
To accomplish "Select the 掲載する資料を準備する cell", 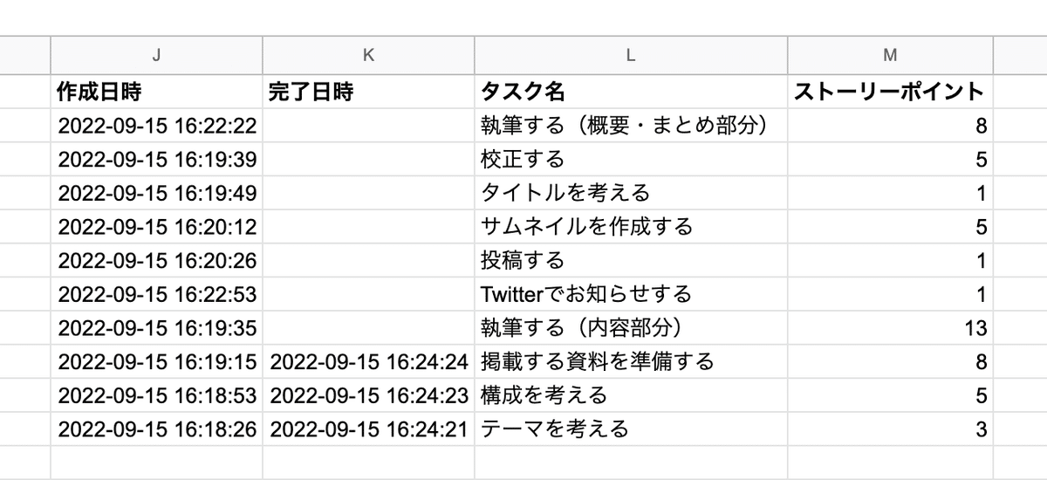I will [x=631, y=361].
